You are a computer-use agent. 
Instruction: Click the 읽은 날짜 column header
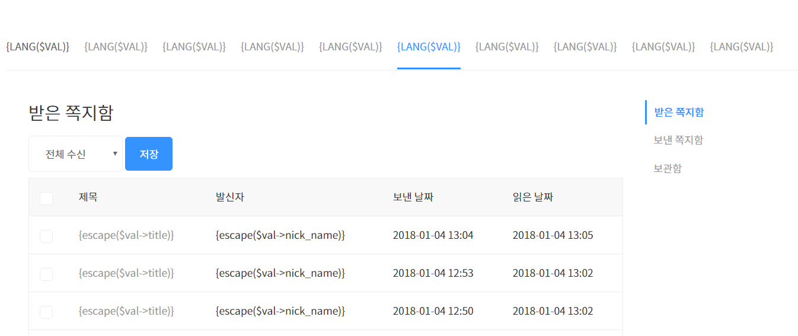(532, 197)
